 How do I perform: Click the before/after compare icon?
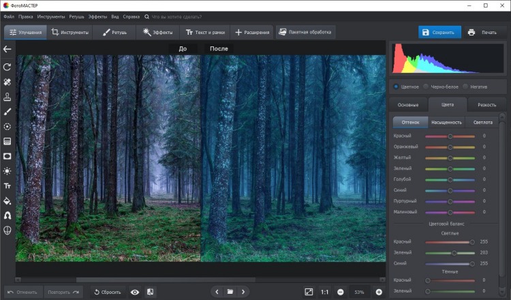pyautogui.click(x=151, y=292)
